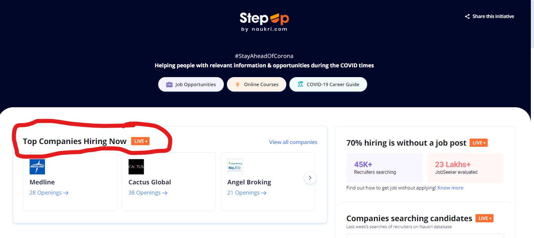Screen dimensions: 534x238
Task: Select the Job Opportunities tab
Action: (191, 85)
